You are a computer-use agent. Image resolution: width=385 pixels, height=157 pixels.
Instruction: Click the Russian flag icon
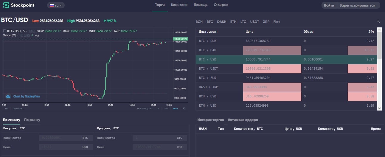52,5
